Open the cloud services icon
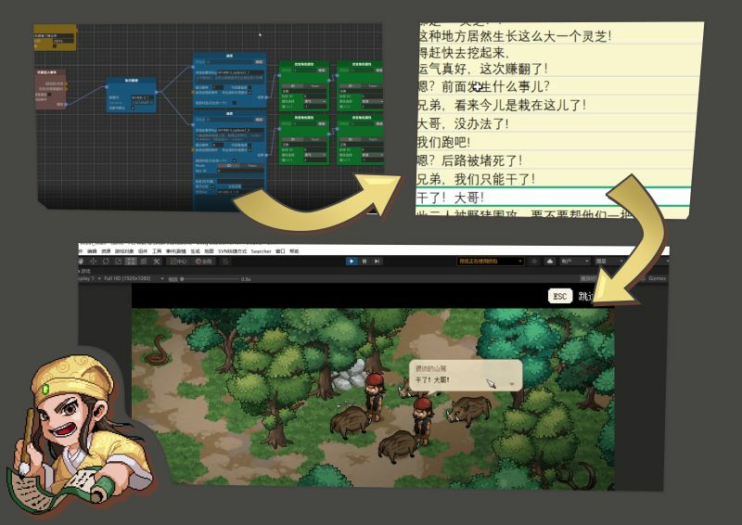742x525 pixels. (x=549, y=262)
